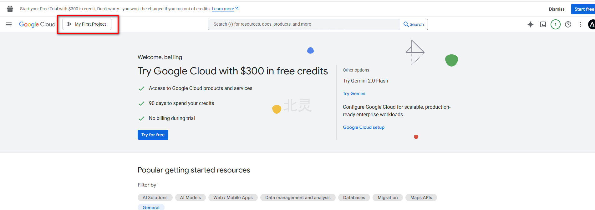The height and width of the screenshot is (210, 595).
Task: Click the Search button
Action: click(x=414, y=24)
